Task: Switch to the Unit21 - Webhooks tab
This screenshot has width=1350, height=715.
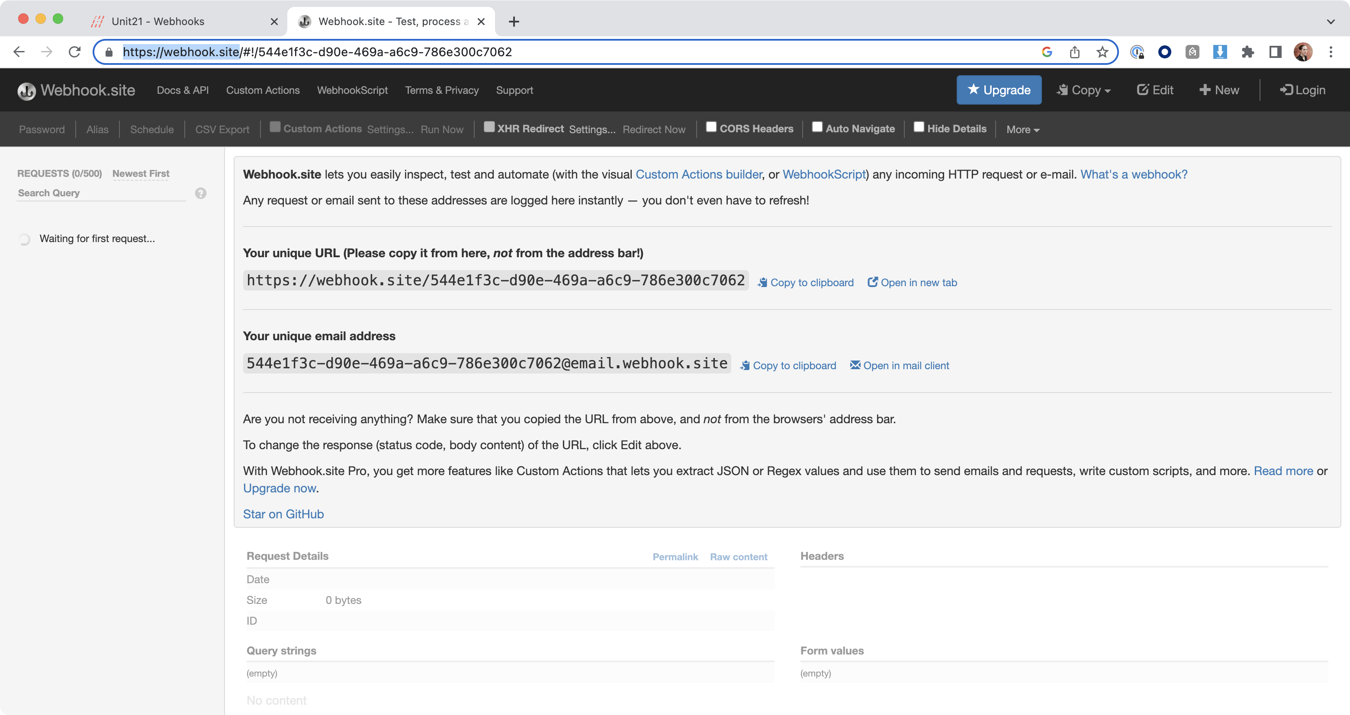Action: 158,22
